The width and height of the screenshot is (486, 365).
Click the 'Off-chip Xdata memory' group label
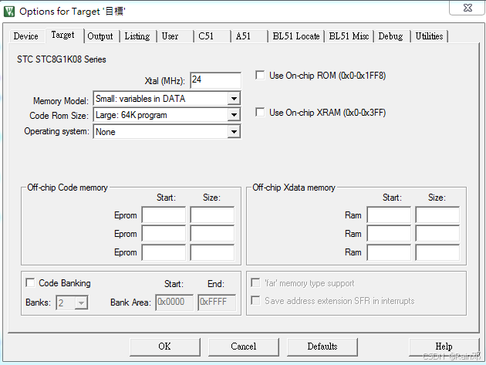coord(294,188)
